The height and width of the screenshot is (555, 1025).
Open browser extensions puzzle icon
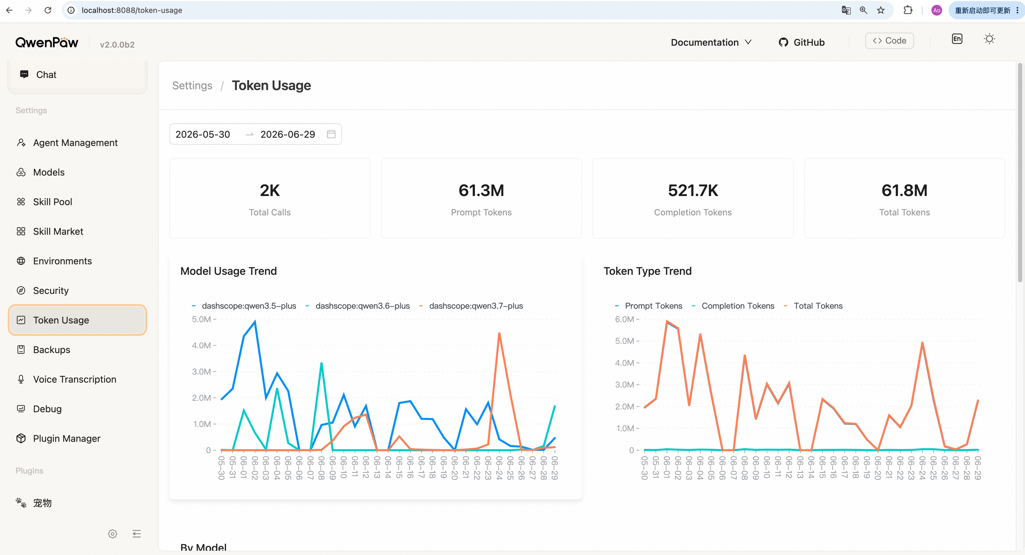coord(908,10)
